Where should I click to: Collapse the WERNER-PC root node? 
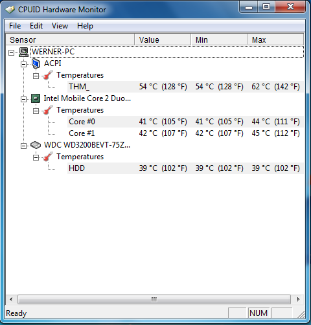(x=11, y=52)
